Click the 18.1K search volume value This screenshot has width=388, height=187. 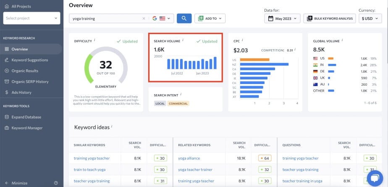(241, 158)
